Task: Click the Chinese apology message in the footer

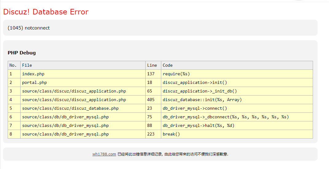Action: click(x=173, y=154)
